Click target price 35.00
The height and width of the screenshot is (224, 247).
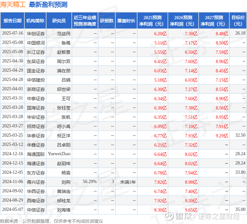pyautogui.click(x=240, y=210)
